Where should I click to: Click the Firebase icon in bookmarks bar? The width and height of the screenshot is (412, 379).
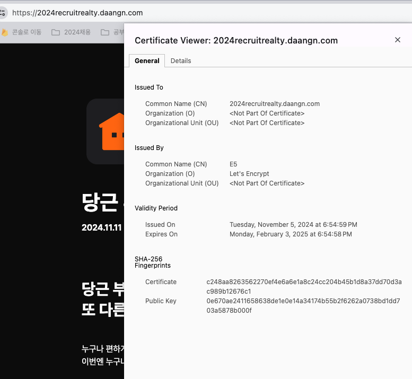tap(5, 32)
